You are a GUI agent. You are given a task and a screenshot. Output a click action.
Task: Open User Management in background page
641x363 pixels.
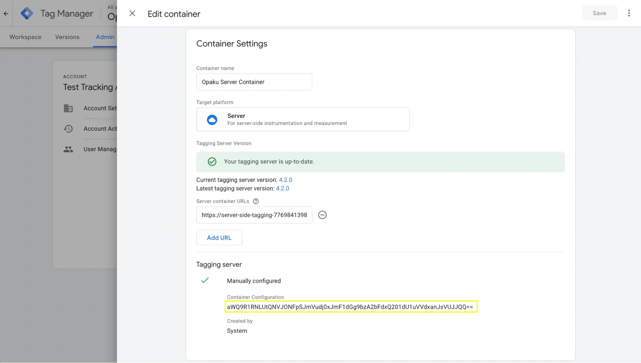(100, 149)
